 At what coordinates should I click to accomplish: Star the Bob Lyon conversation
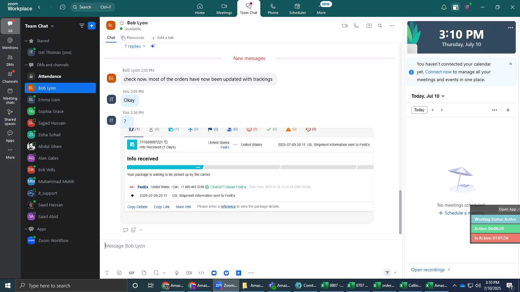tap(122, 23)
